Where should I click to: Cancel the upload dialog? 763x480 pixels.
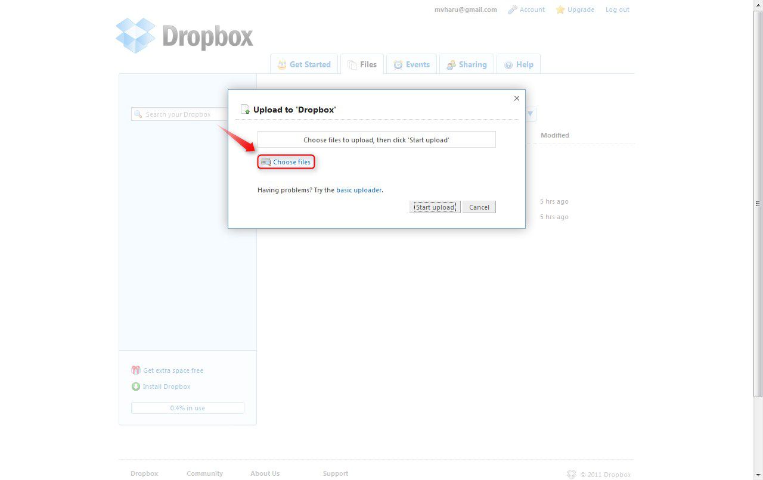click(479, 207)
